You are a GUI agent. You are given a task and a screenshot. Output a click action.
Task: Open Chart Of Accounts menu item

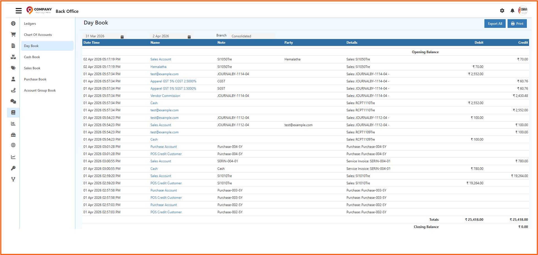pos(38,35)
